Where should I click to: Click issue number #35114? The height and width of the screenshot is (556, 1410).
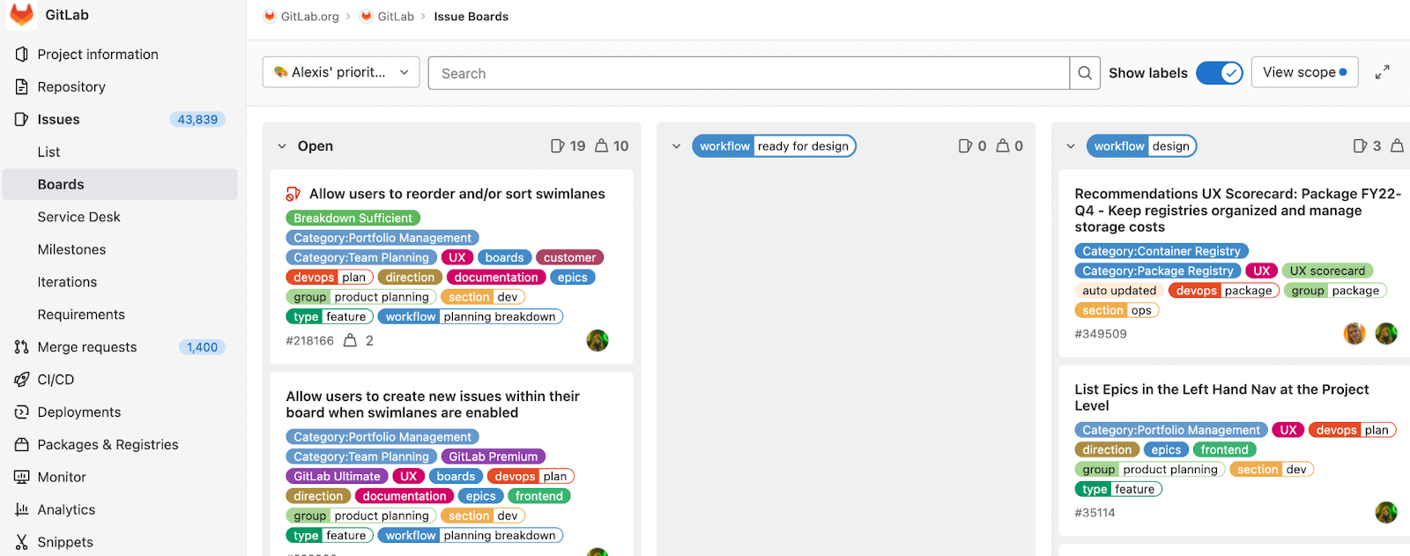[1095, 513]
